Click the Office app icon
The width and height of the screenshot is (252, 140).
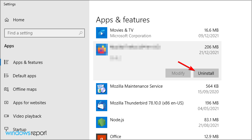(102, 137)
